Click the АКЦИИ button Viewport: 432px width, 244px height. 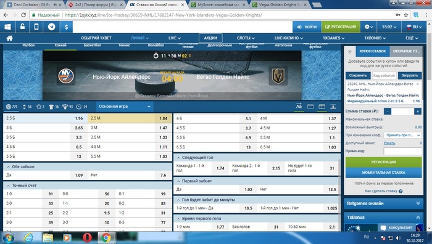click(210, 38)
